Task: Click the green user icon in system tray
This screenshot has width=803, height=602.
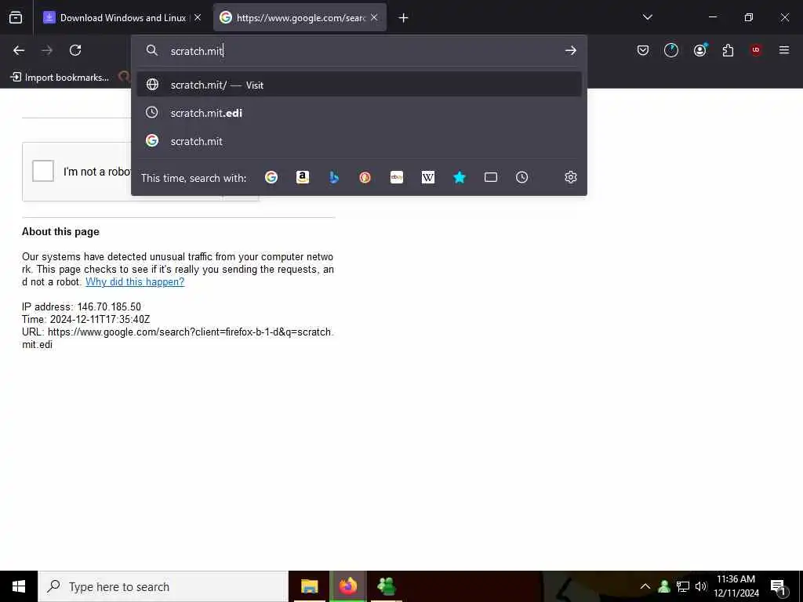Action: coord(664,586)
